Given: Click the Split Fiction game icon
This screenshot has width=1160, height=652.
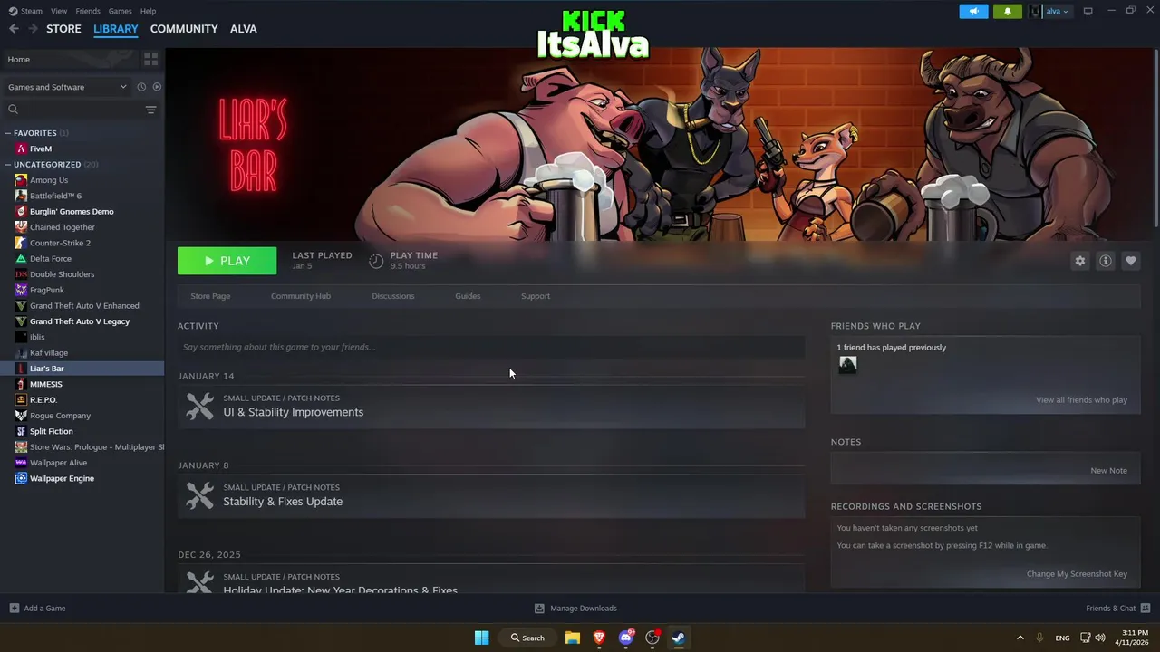Looking at the screenshot, I should click(21, 431).
